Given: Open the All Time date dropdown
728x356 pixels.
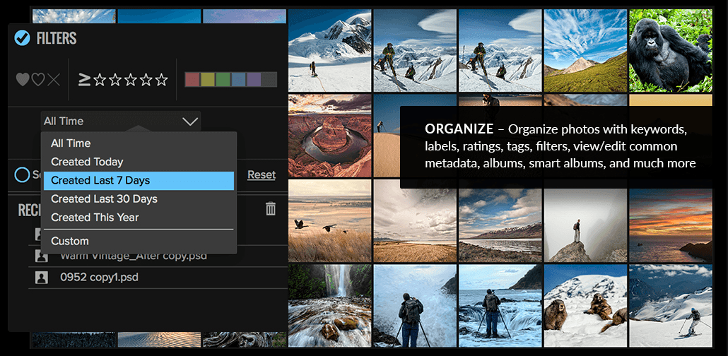Looking at the screenshot, I should click(x=121, y=121).
